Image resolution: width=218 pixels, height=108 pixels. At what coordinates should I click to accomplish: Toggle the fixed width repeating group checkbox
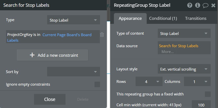pos(208,94)
